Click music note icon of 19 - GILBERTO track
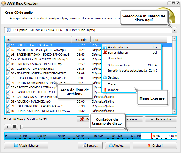Image resolution: width=181 pixels, height=153 pixels. pos(8,69)
